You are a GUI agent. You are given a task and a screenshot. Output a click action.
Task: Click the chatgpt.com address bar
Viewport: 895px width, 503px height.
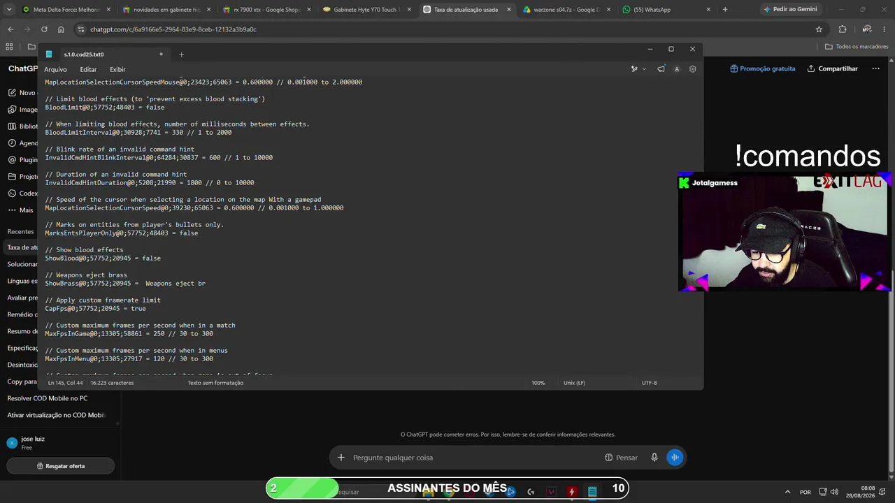[447, 29]
